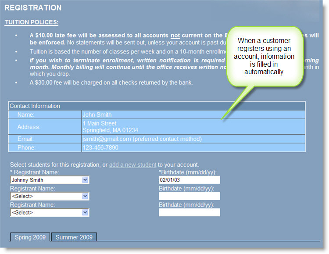Click the Phone: label in contact table
This screenshot has width=329, height=254.
pos(26,147)
